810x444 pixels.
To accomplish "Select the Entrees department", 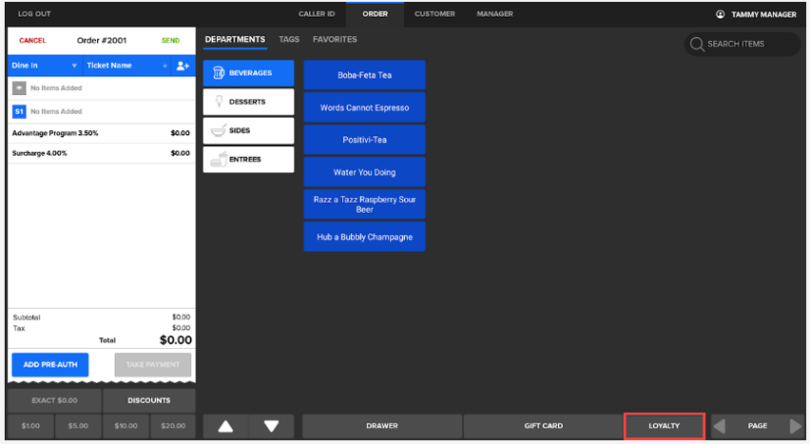I will 248,160.
